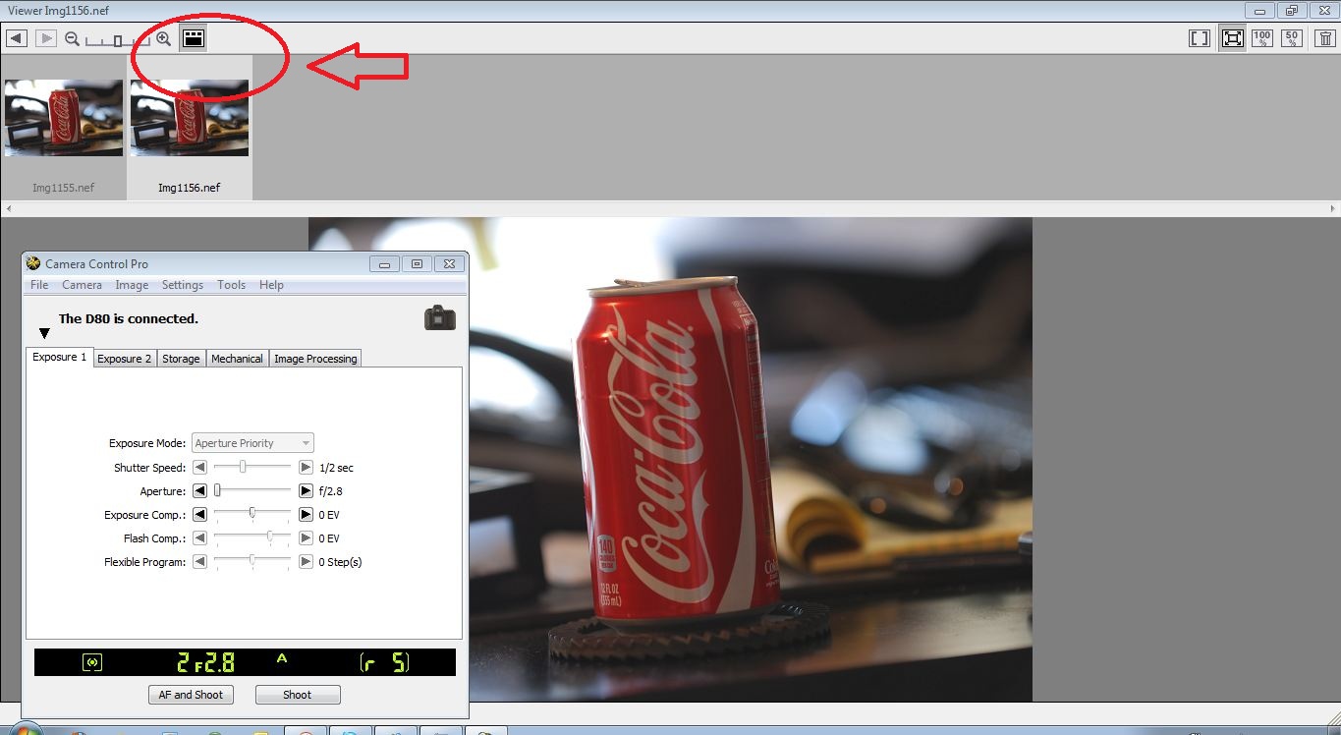Increase Flash Comp. with right arrow
The image size is (1341, 735).
click(x=306, y=538)
